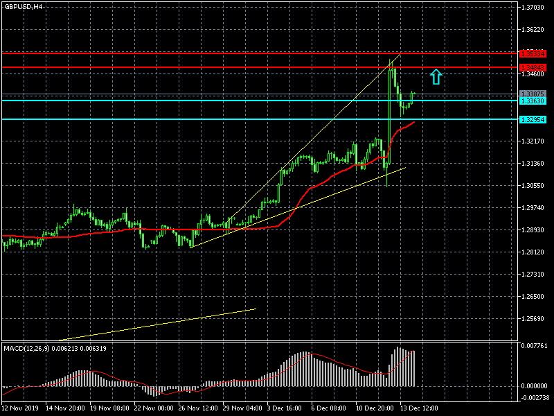Click the 22 Nov 00:00 time label

pos(154,408)
